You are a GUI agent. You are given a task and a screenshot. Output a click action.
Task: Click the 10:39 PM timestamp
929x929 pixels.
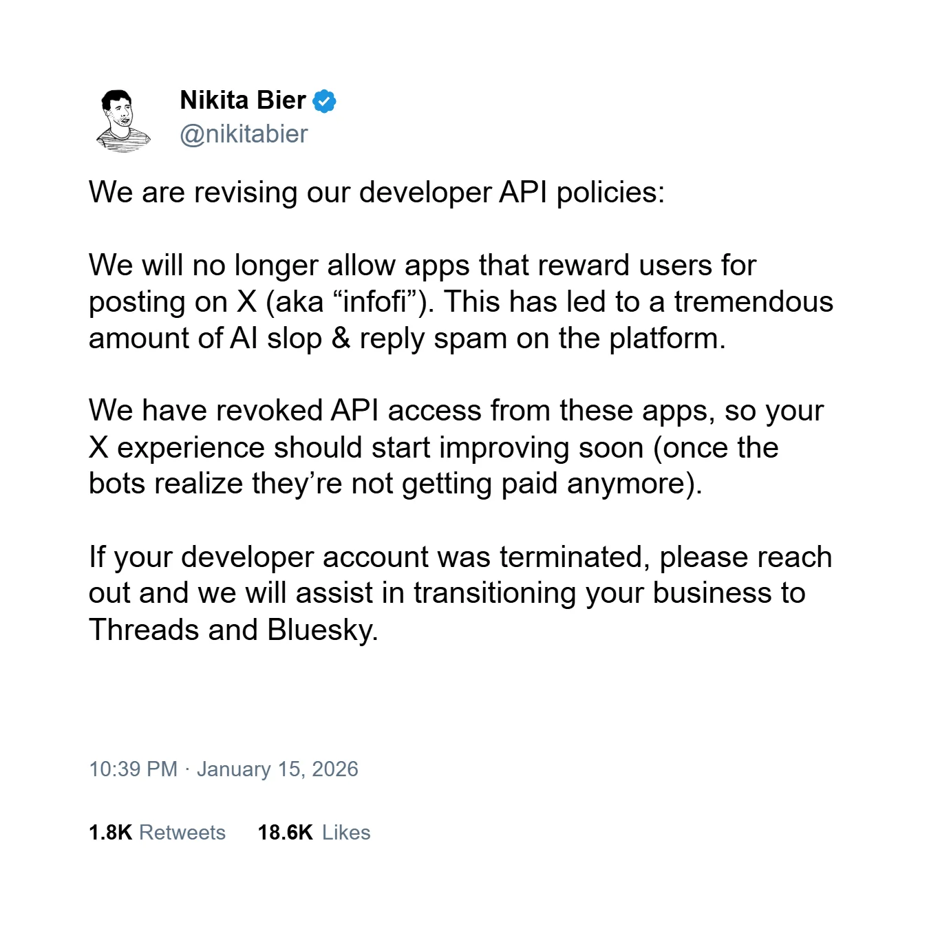tap(133, 769)
